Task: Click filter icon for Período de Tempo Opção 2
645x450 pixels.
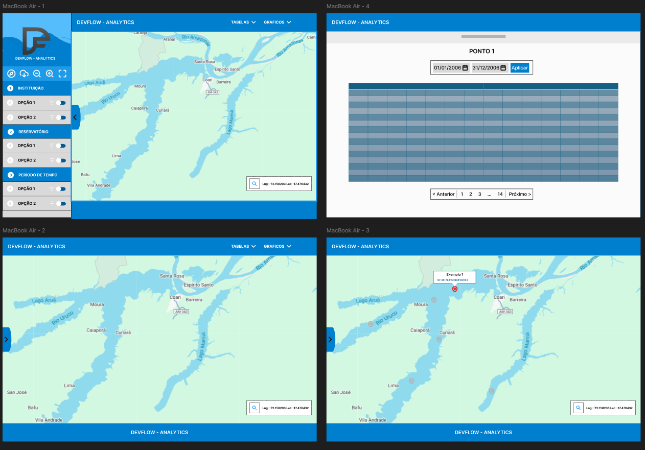Action: [x=51, y=203]
